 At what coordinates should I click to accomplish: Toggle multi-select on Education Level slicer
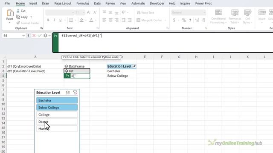tap(67, 93)
